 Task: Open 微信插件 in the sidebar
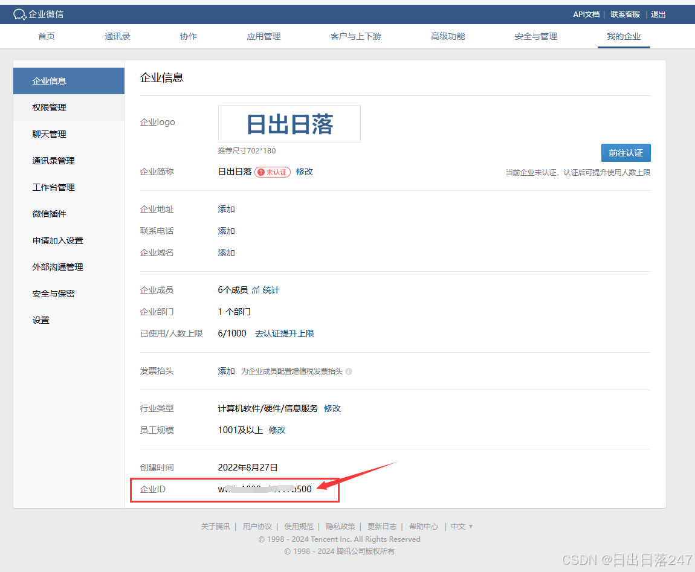pos(69,214)
